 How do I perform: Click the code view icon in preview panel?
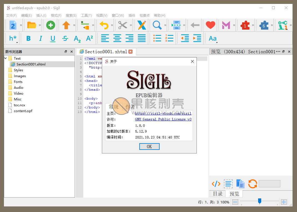(x=216, y=184)
